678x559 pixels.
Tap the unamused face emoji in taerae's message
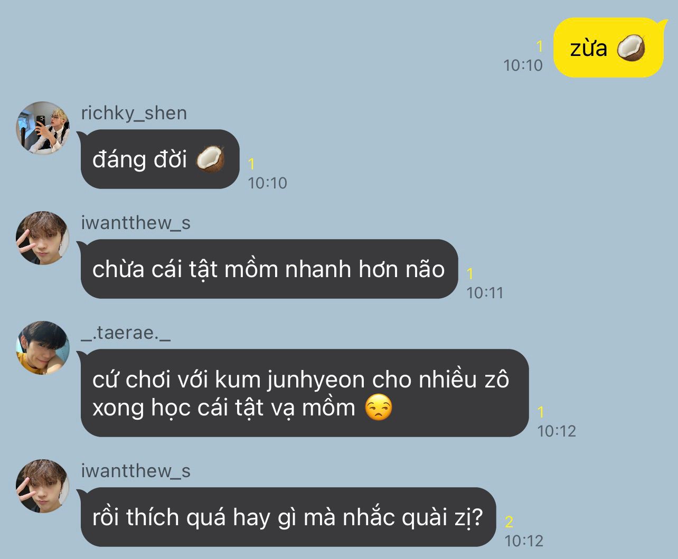click(379, 408)
